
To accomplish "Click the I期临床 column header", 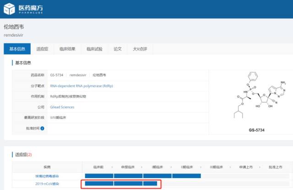I will tap(157, 167).
